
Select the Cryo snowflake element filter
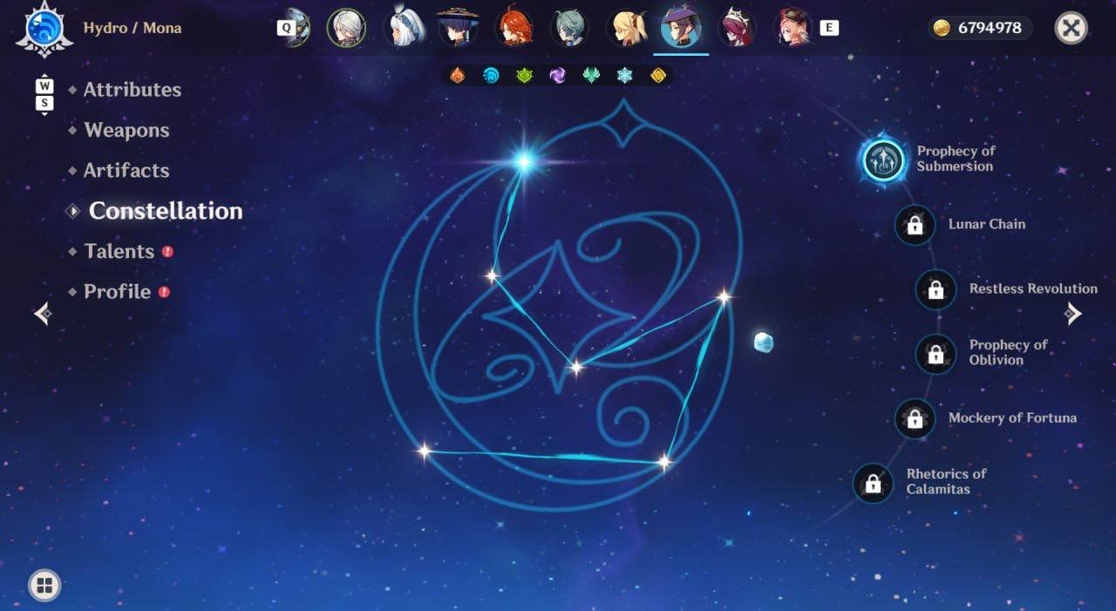point(624,76)
